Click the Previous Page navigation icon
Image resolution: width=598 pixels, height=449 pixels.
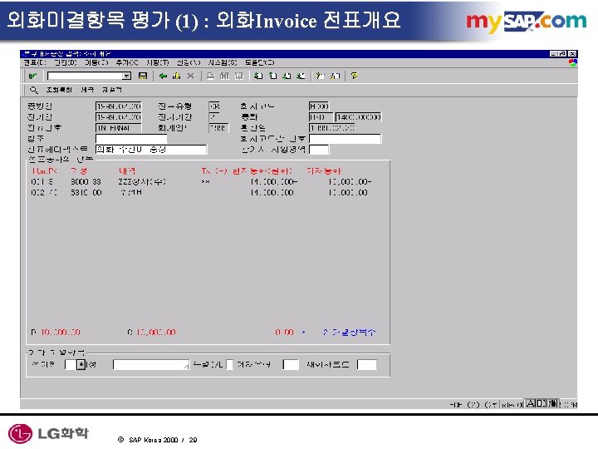[272, 76]
